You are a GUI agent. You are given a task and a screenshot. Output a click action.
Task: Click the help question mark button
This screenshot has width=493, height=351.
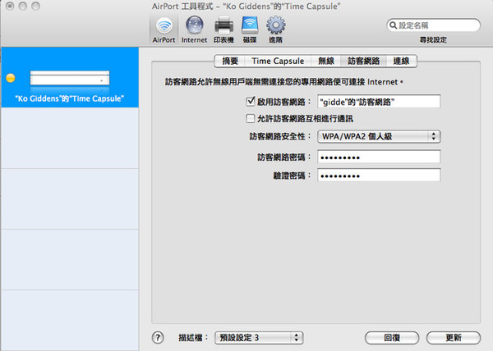(x=158, y=338)
